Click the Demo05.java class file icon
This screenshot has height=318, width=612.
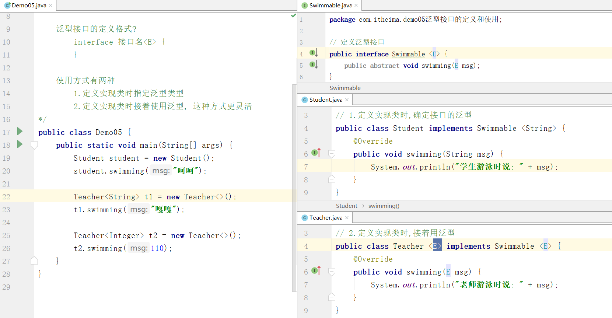[x=7, y=5]
